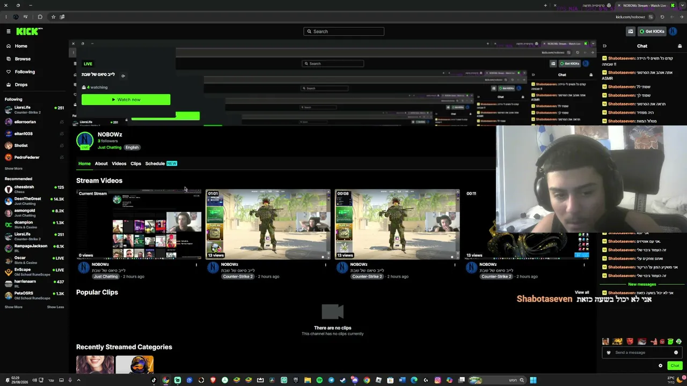Click the English language tag
687x386 pixels.
(131, 147)
